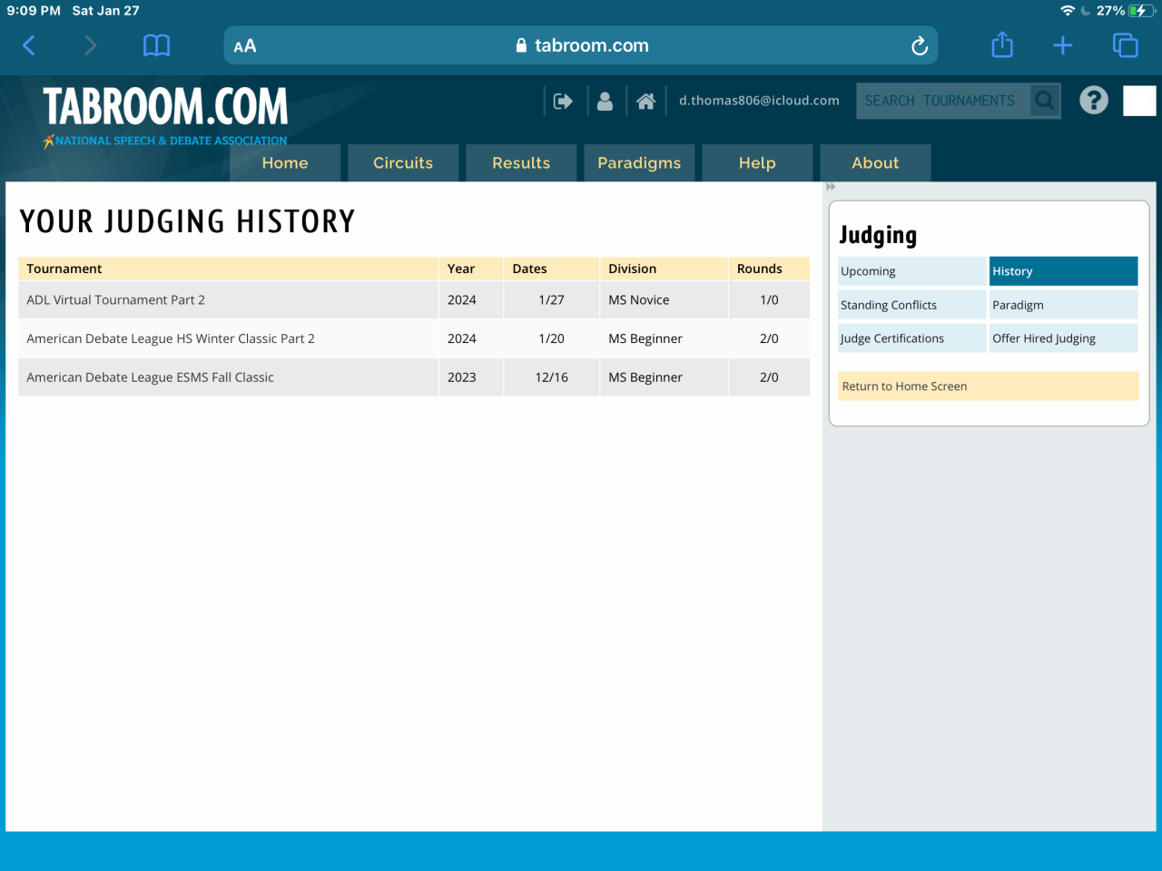Click the 2023 year cell
Image resolution: width=1162 pixels, height=871 pixels.
pos(471,377)
